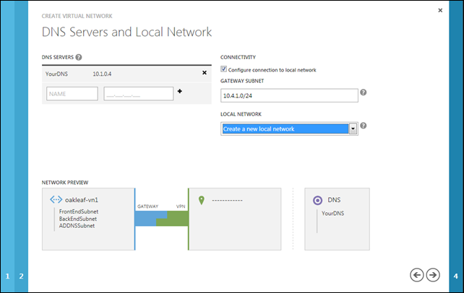Click the YourDNS name in DNS list
The image size is (464, 293).
pos(56,74)
